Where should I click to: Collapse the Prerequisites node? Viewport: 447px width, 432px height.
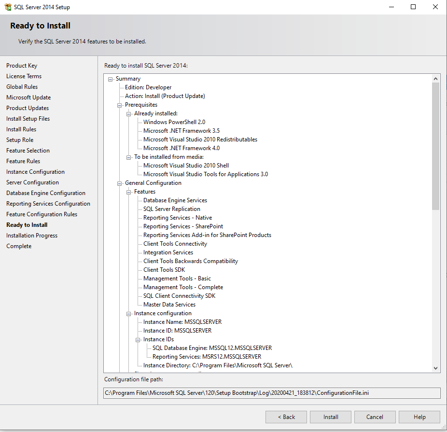click(x=119, y=105)
